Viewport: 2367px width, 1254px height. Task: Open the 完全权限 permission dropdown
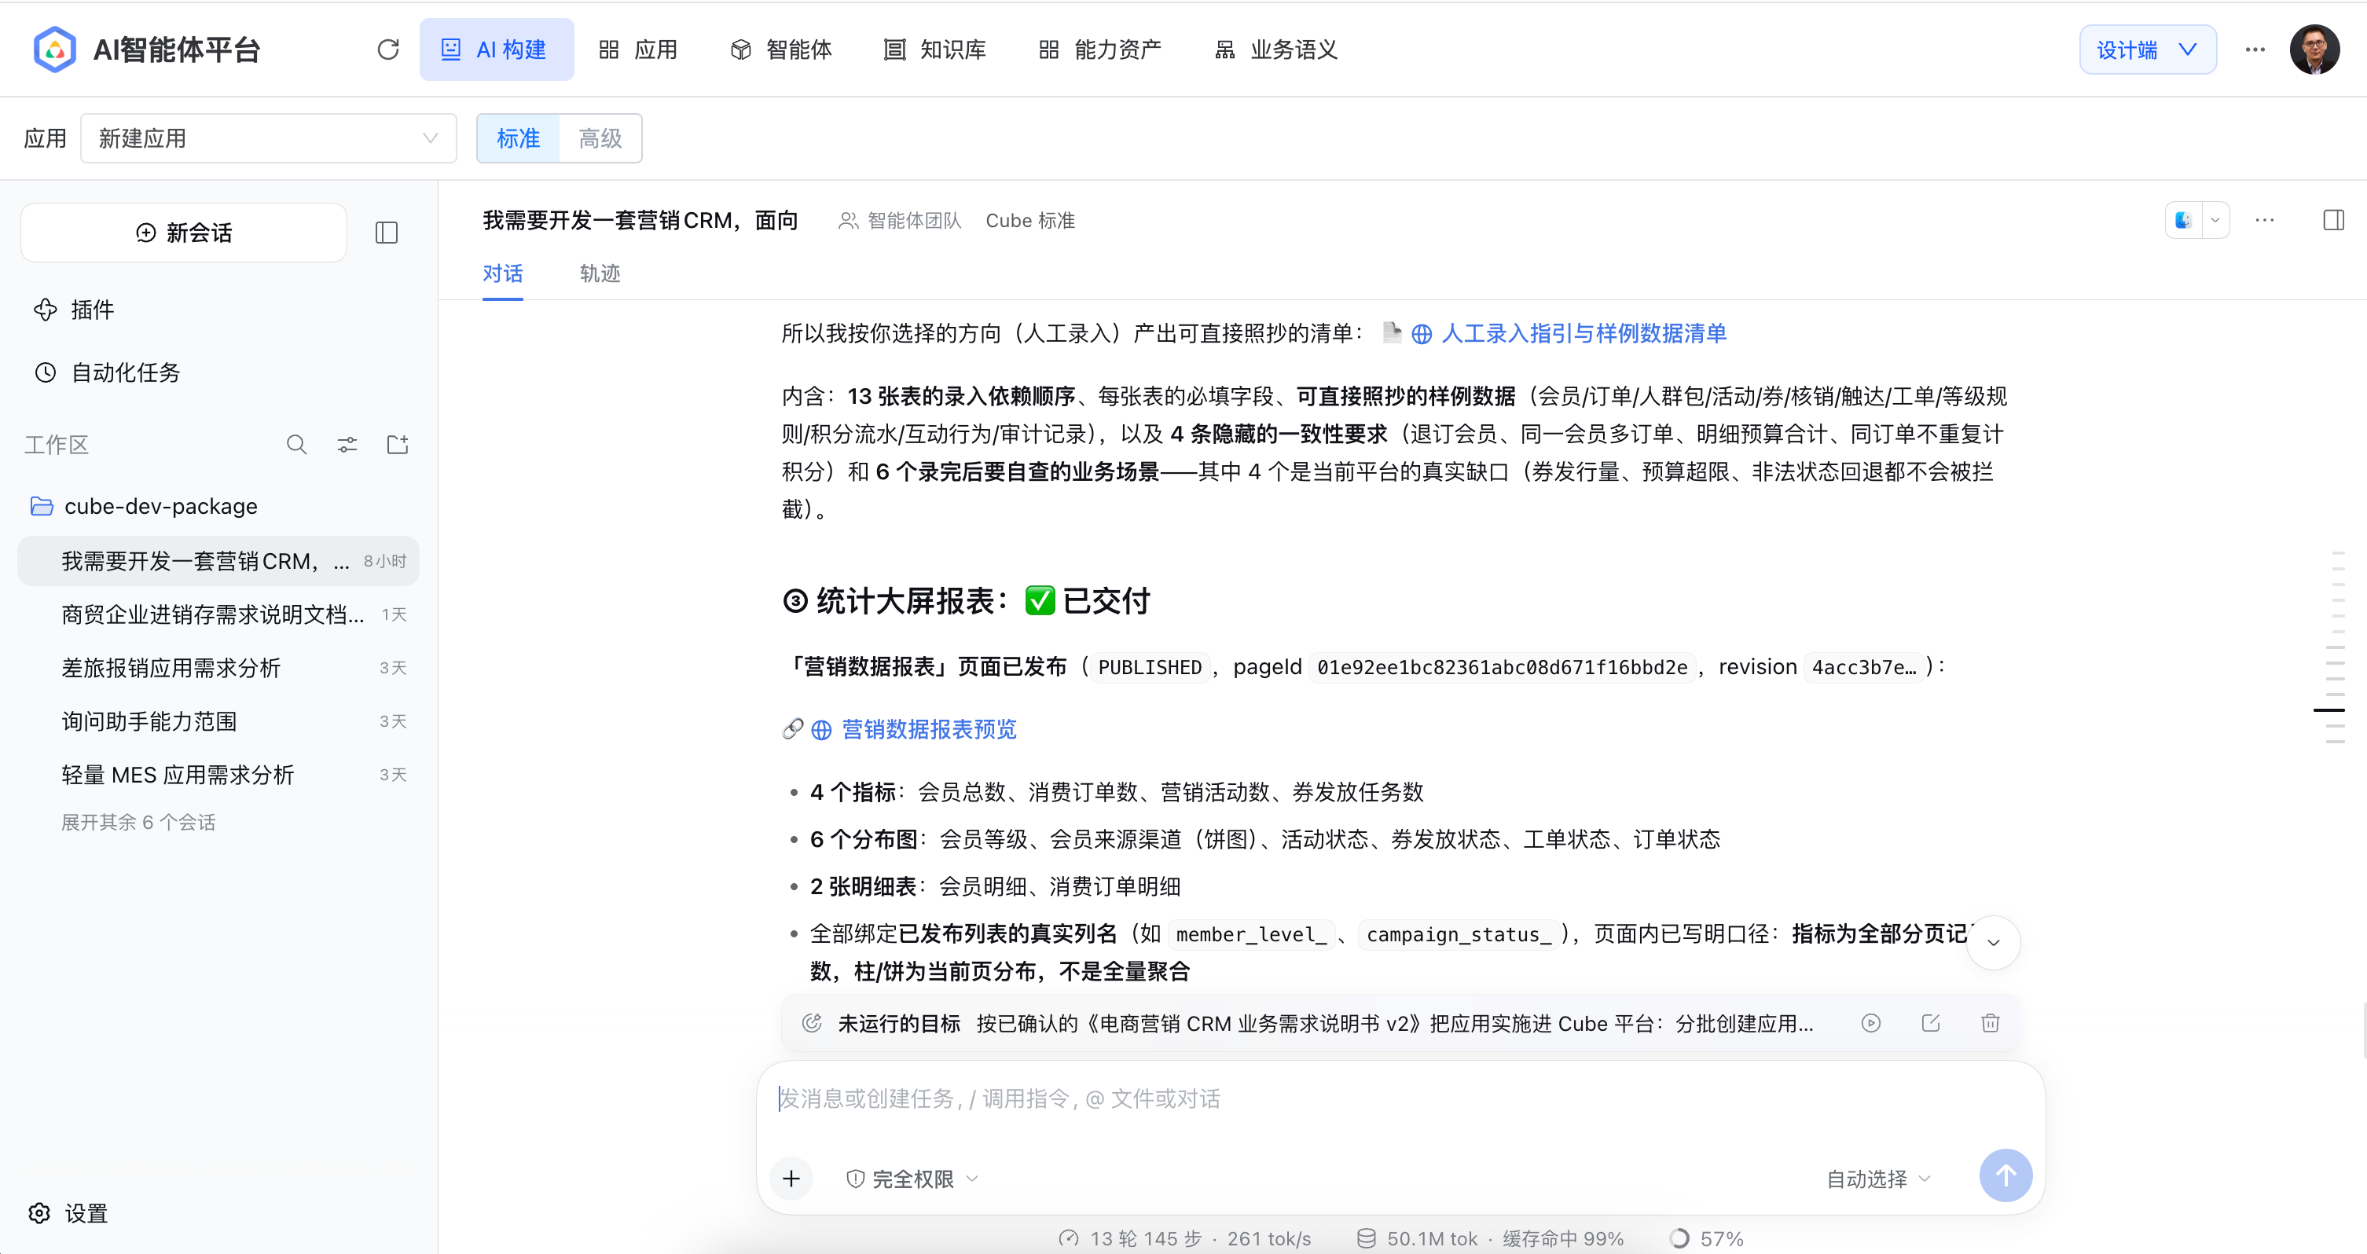912,1179
